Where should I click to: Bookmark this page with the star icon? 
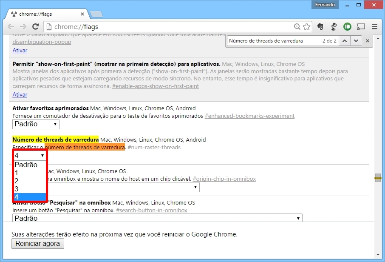click(307, 26)
